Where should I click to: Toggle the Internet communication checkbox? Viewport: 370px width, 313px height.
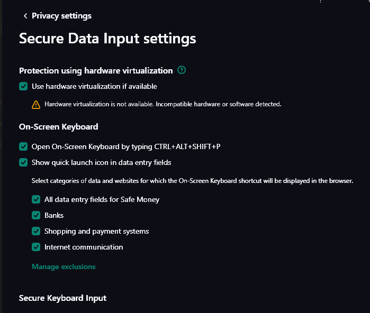(x=36, y=247)
